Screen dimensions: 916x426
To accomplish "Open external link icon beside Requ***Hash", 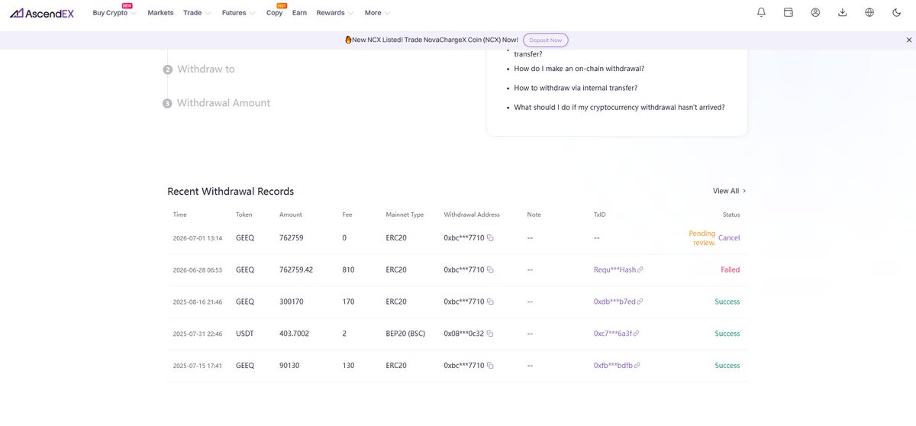I will pos(640,270).
